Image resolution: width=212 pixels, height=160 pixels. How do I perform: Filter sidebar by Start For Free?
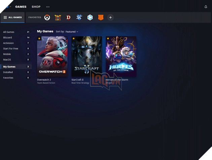coord(11,49)
